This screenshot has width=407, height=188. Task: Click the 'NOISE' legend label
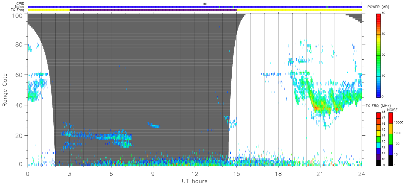click(392, 110)
